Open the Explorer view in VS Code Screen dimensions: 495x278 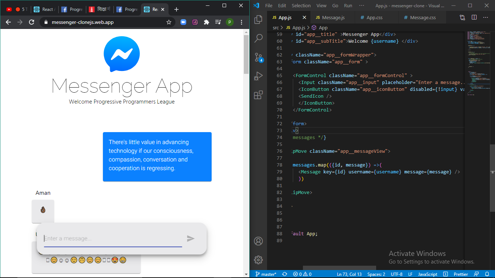(x=258, y=19)
